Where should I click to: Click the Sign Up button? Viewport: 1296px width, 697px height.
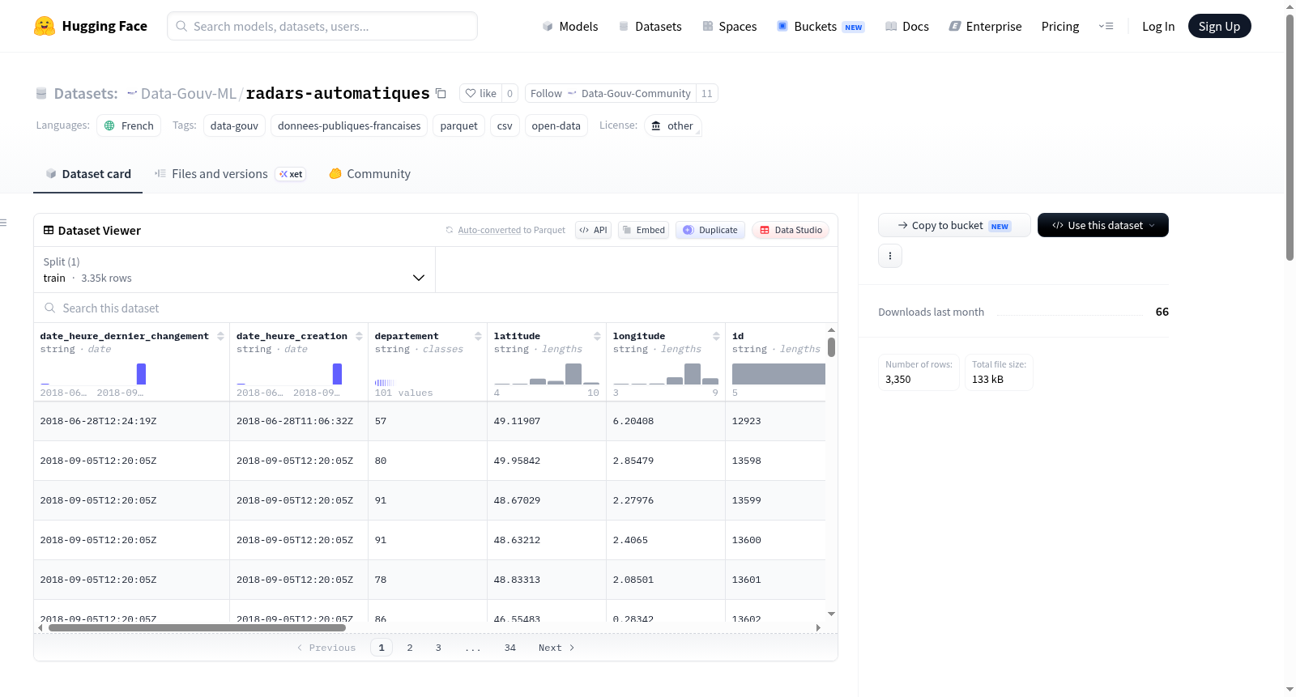point(1219,26)
